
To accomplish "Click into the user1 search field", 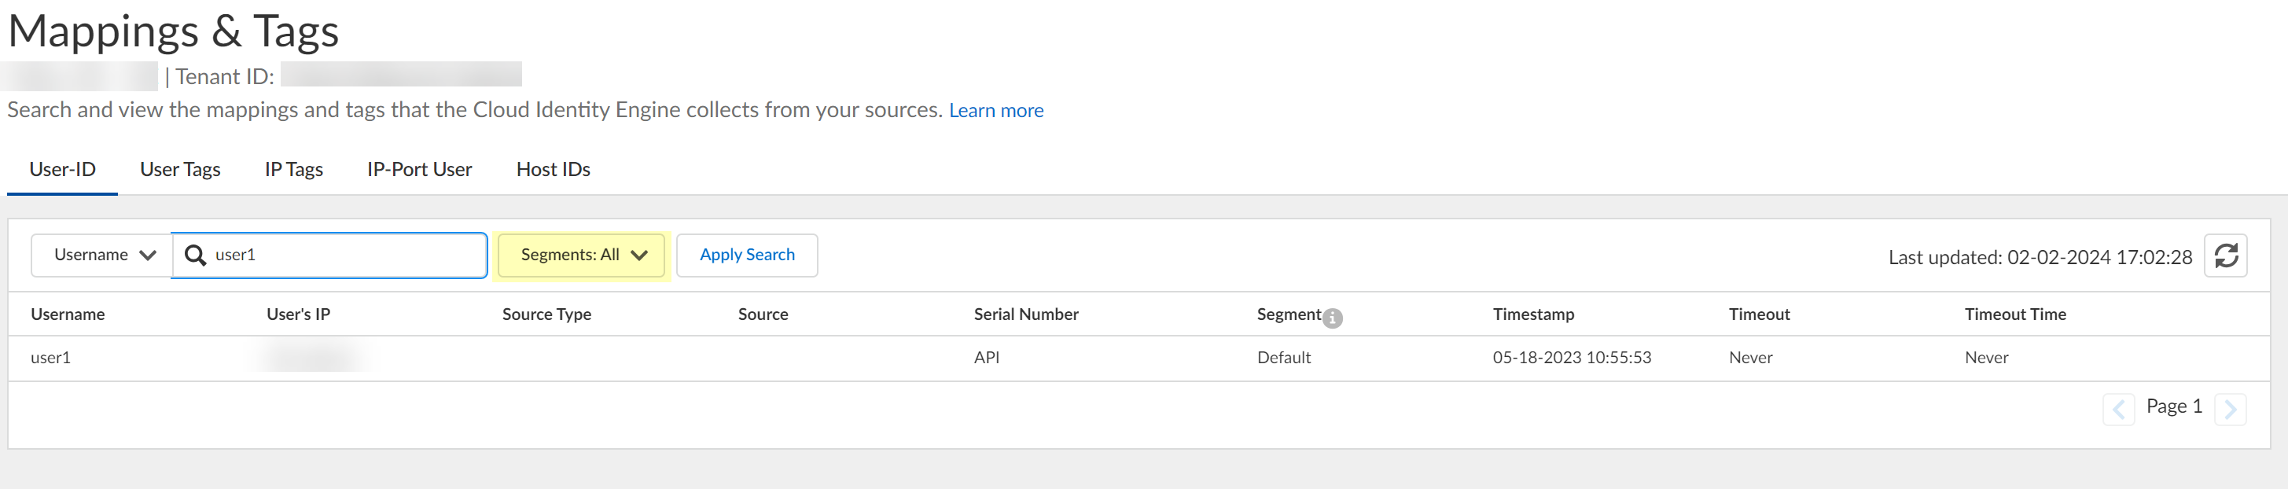I will coord(347,256).
